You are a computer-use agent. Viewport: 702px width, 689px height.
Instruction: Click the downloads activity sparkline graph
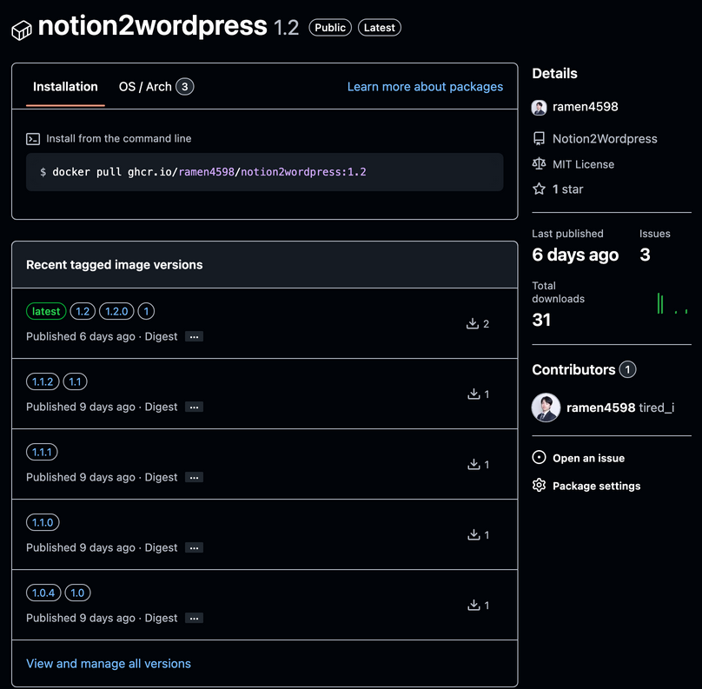pyautogui.click(x=672, y=303)
